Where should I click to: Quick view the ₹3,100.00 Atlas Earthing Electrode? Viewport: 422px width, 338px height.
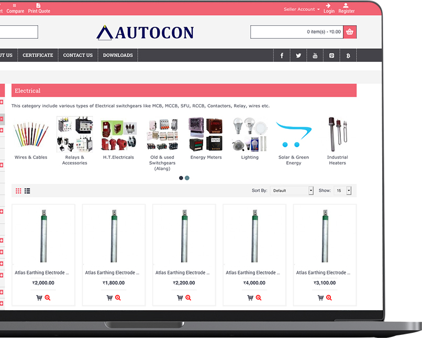[329, 298]
